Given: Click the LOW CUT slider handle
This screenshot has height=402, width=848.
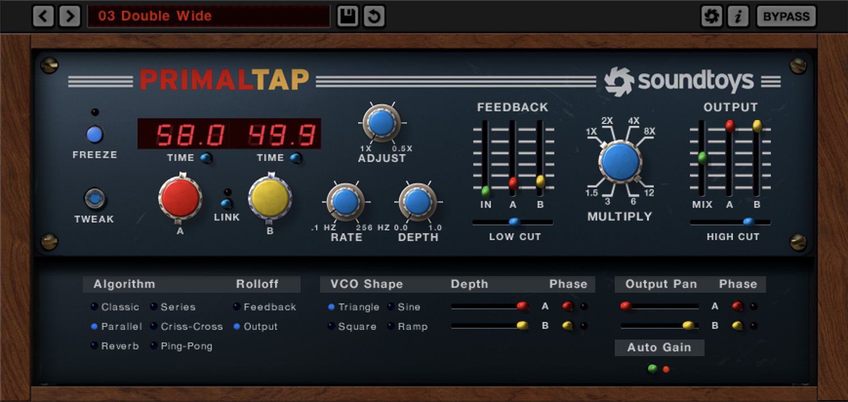Looking at the screenshot, I should coord(514,222).
